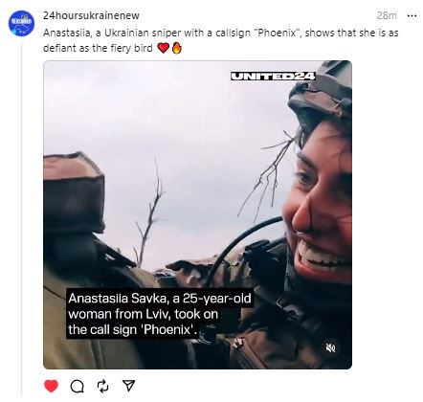Open the three-dot more options menu
423x402 pixels.
[x=412, y=15]
